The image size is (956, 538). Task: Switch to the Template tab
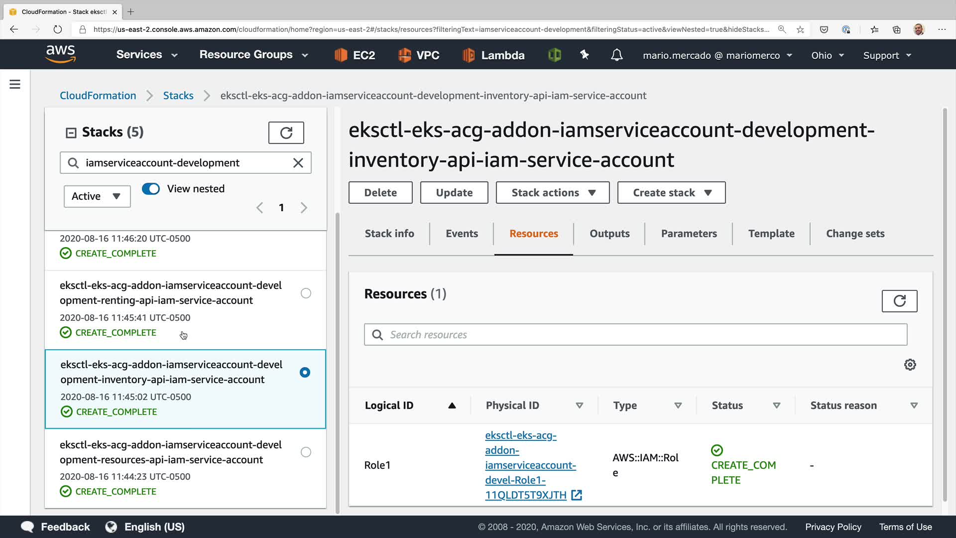pos(771,234)
